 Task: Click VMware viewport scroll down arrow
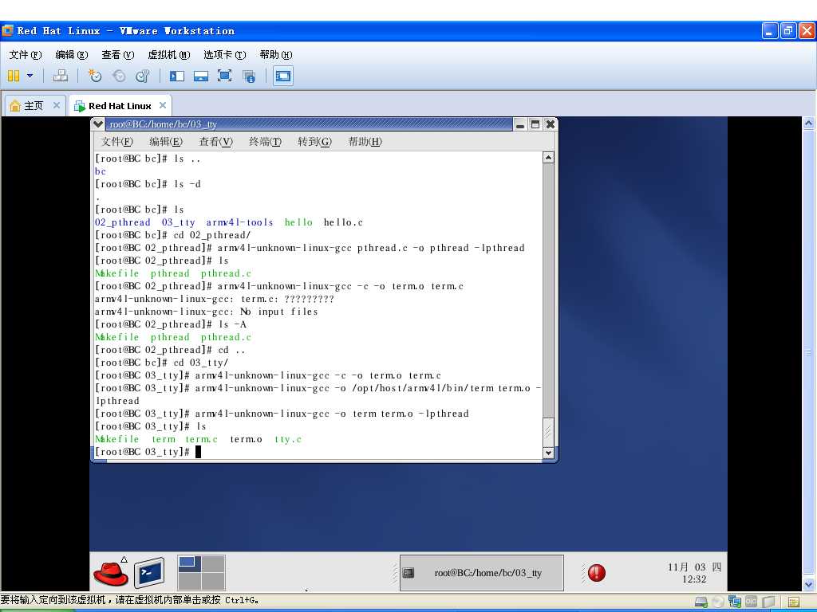coord(808,584)
